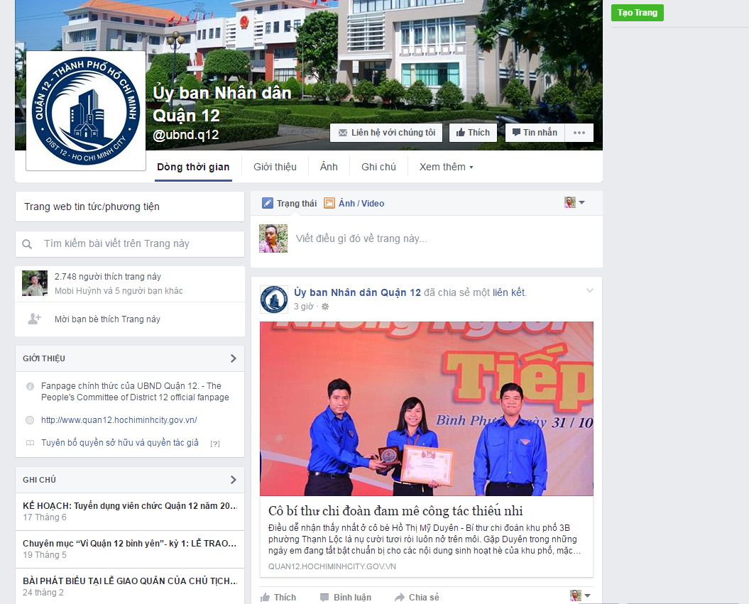This screenshot has width=749, height=604.
Task: Click the 19 Tháng 5 note date
Action: coord(45,555)
